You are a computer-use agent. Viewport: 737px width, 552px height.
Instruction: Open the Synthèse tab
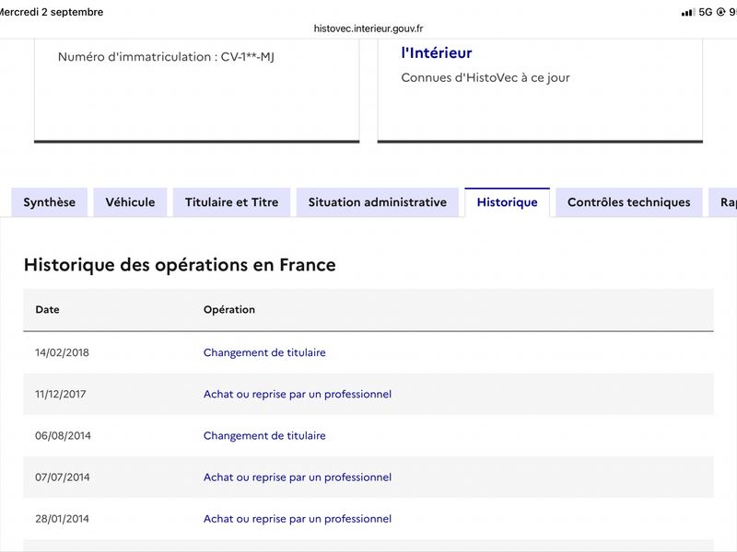50,202
